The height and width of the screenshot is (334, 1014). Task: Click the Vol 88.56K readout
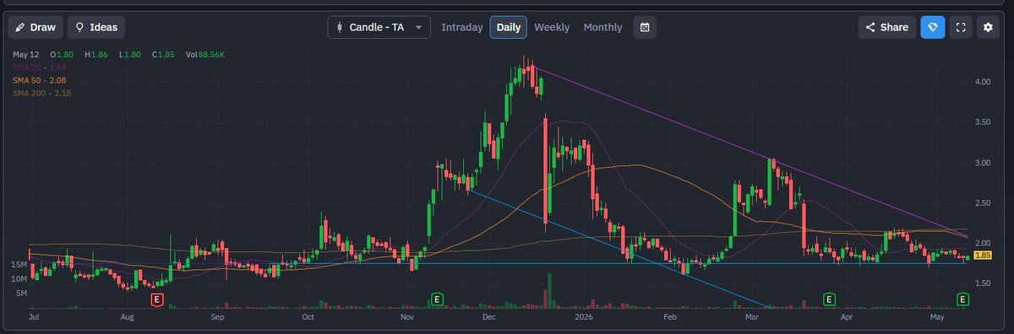[x=204, y=54]
